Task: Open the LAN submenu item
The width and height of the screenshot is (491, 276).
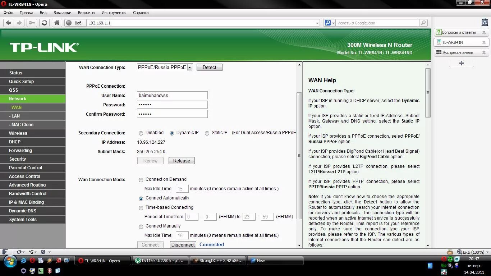Action: 33,116
